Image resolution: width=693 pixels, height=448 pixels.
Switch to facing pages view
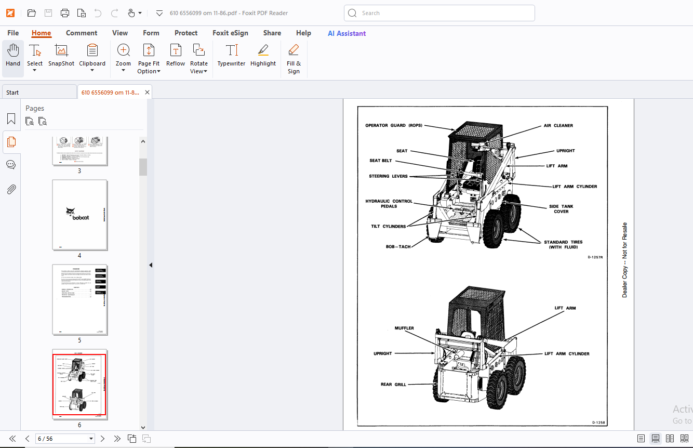[x=670, y=439]
